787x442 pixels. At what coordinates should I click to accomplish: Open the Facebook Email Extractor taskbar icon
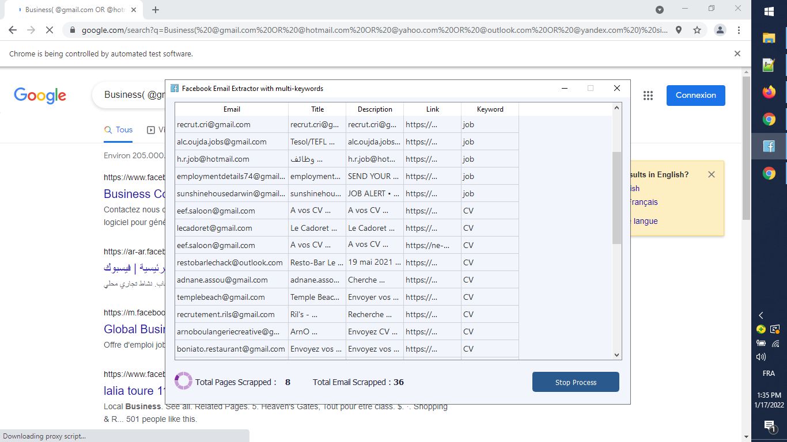point(769,146)
